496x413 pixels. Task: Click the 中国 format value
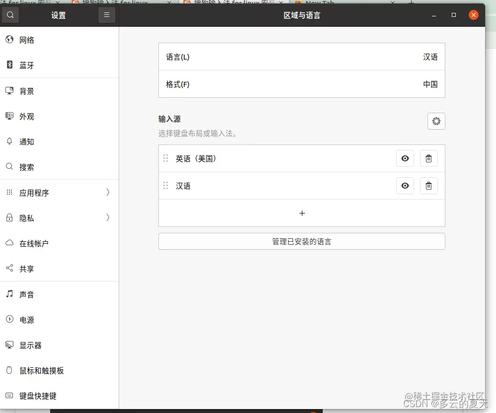tap(430, 84)
